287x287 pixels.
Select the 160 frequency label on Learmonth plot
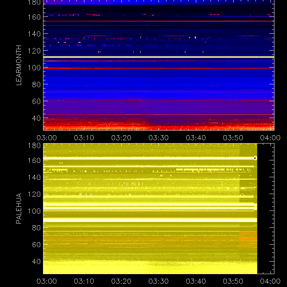(34, 17)
